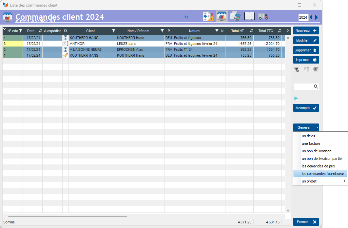Toggle the Nom / Prénom column filter
Viewport: 348px width, 228px height.
[x=162, y=31]
